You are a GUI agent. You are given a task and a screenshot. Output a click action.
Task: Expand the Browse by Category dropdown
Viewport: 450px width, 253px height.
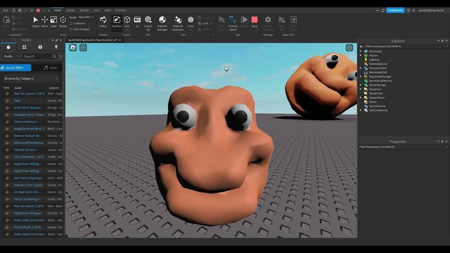click(31, 78)
